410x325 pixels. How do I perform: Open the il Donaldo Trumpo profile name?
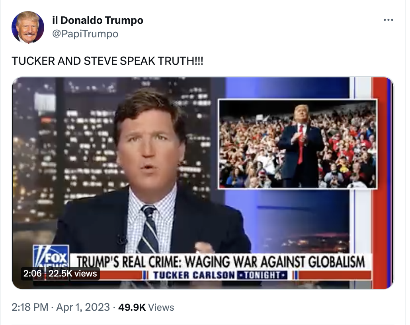98,20
